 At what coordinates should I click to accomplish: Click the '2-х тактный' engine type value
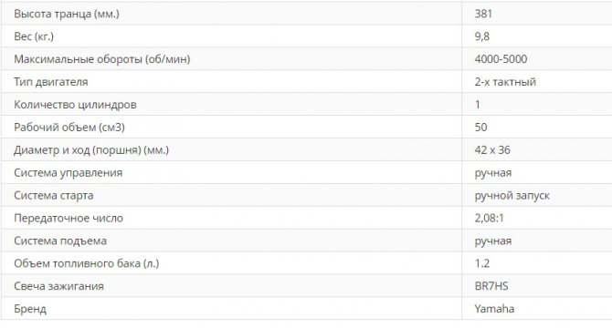(x=505, y=82)
